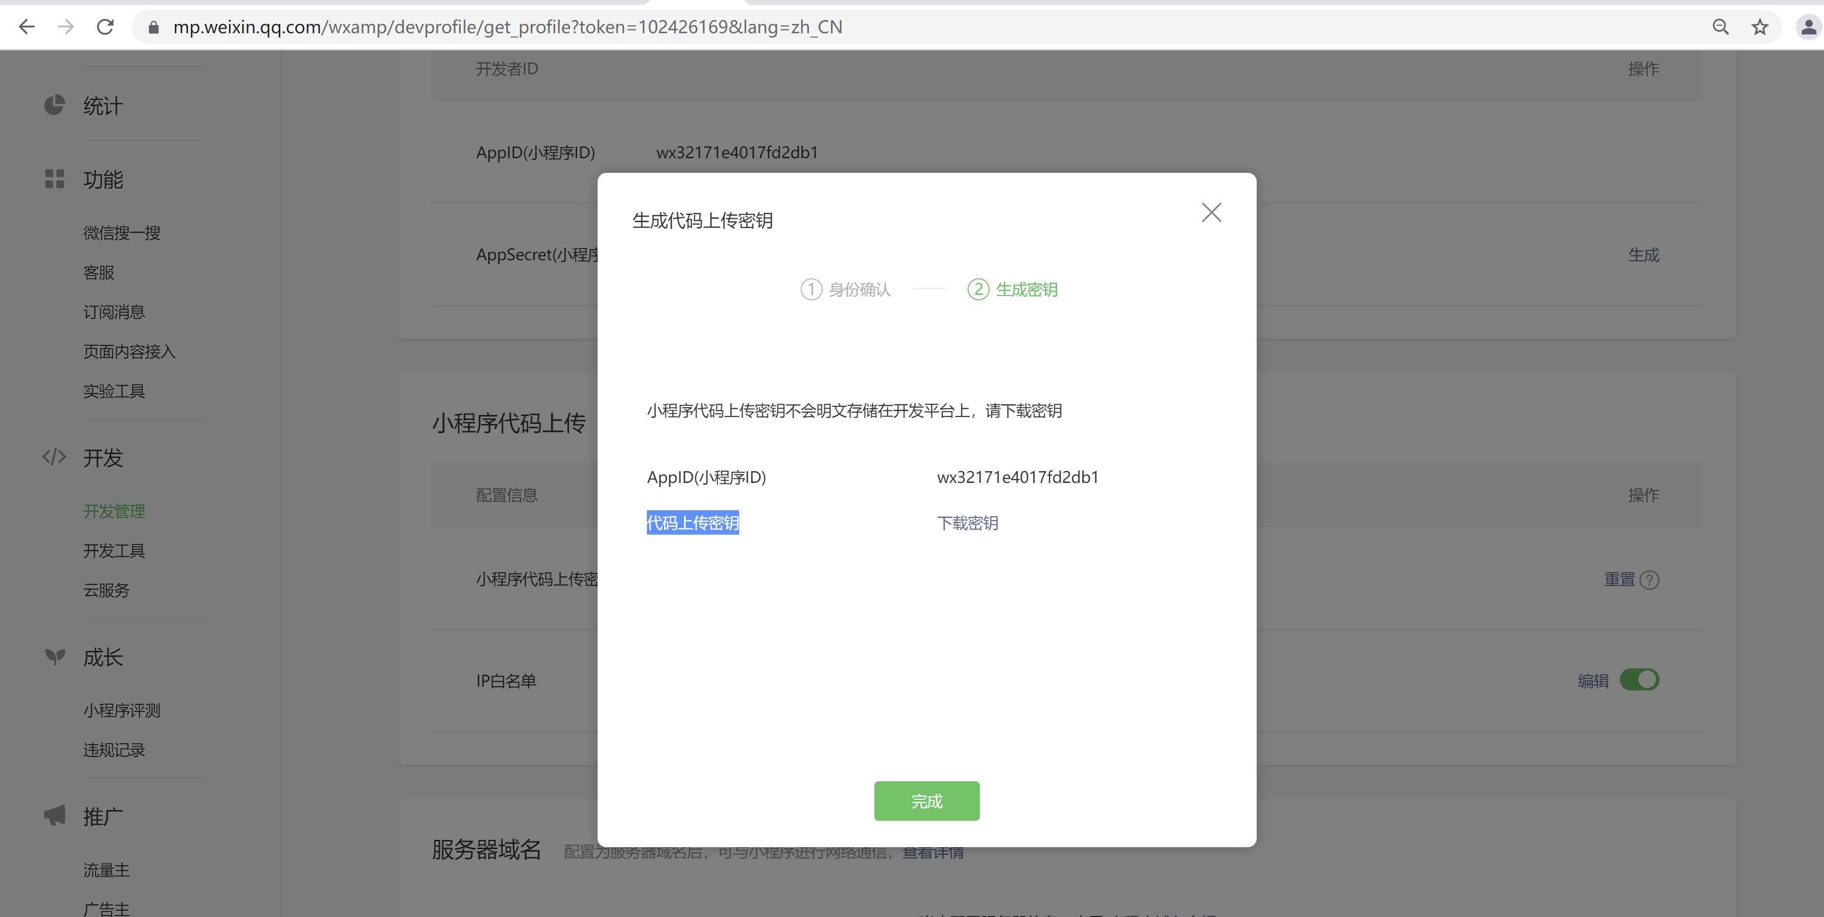Click the 统计 pie chart icon
The height and width of the screenshot is (917, 1824).
[x=55, y=105]
